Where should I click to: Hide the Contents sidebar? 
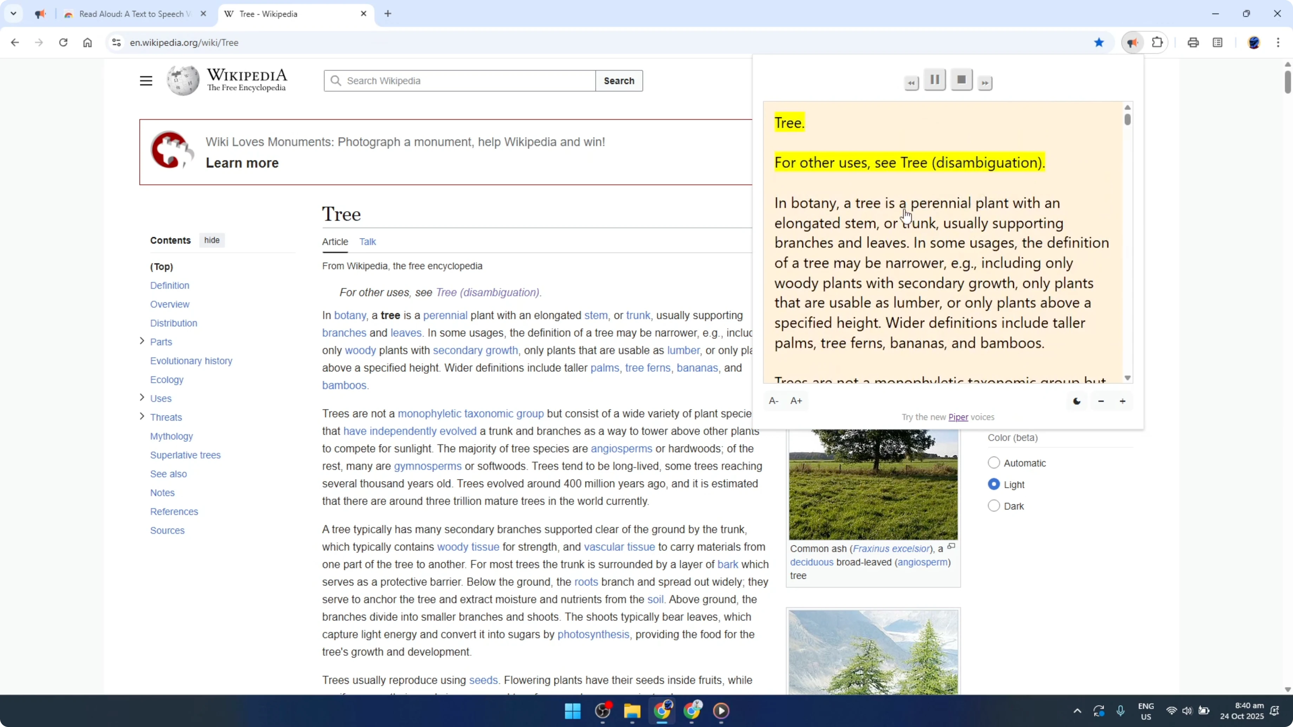(x=212, y=240)
